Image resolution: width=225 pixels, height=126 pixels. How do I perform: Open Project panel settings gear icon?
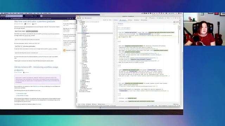[x=110, y=20]
